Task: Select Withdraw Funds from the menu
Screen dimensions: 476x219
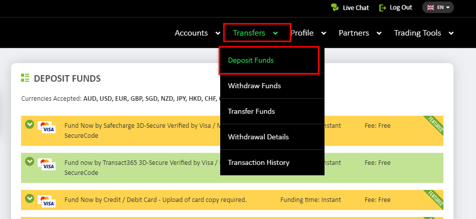Action: tap(254, 86)
